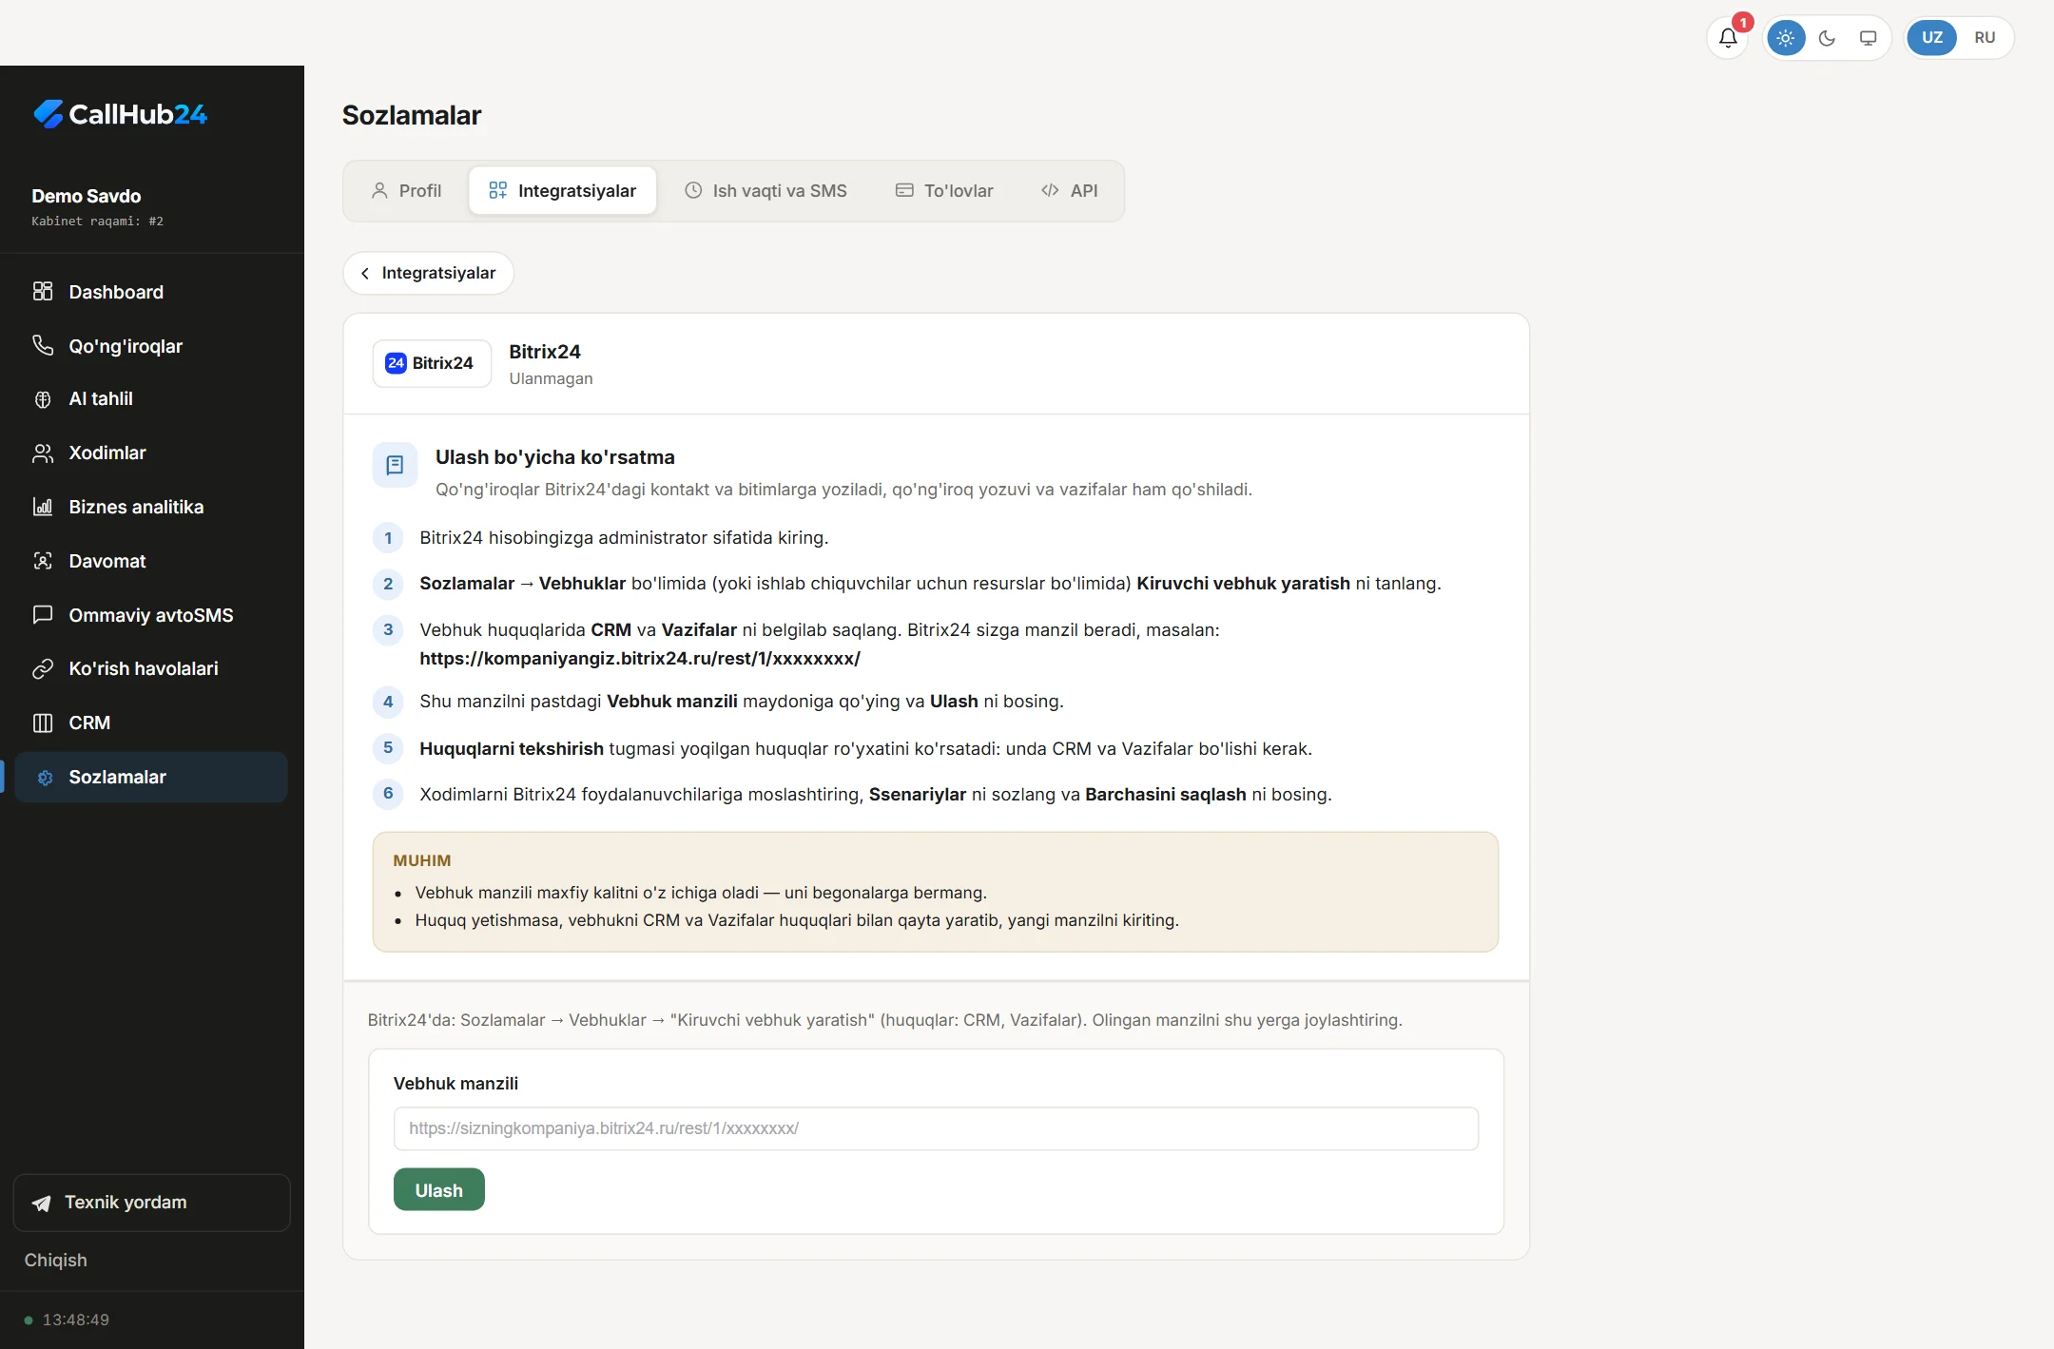Click the Ommaviy avtoSMS message icon
Image resolution: width=2054 pixels, height=1349 pixels.
43,615
